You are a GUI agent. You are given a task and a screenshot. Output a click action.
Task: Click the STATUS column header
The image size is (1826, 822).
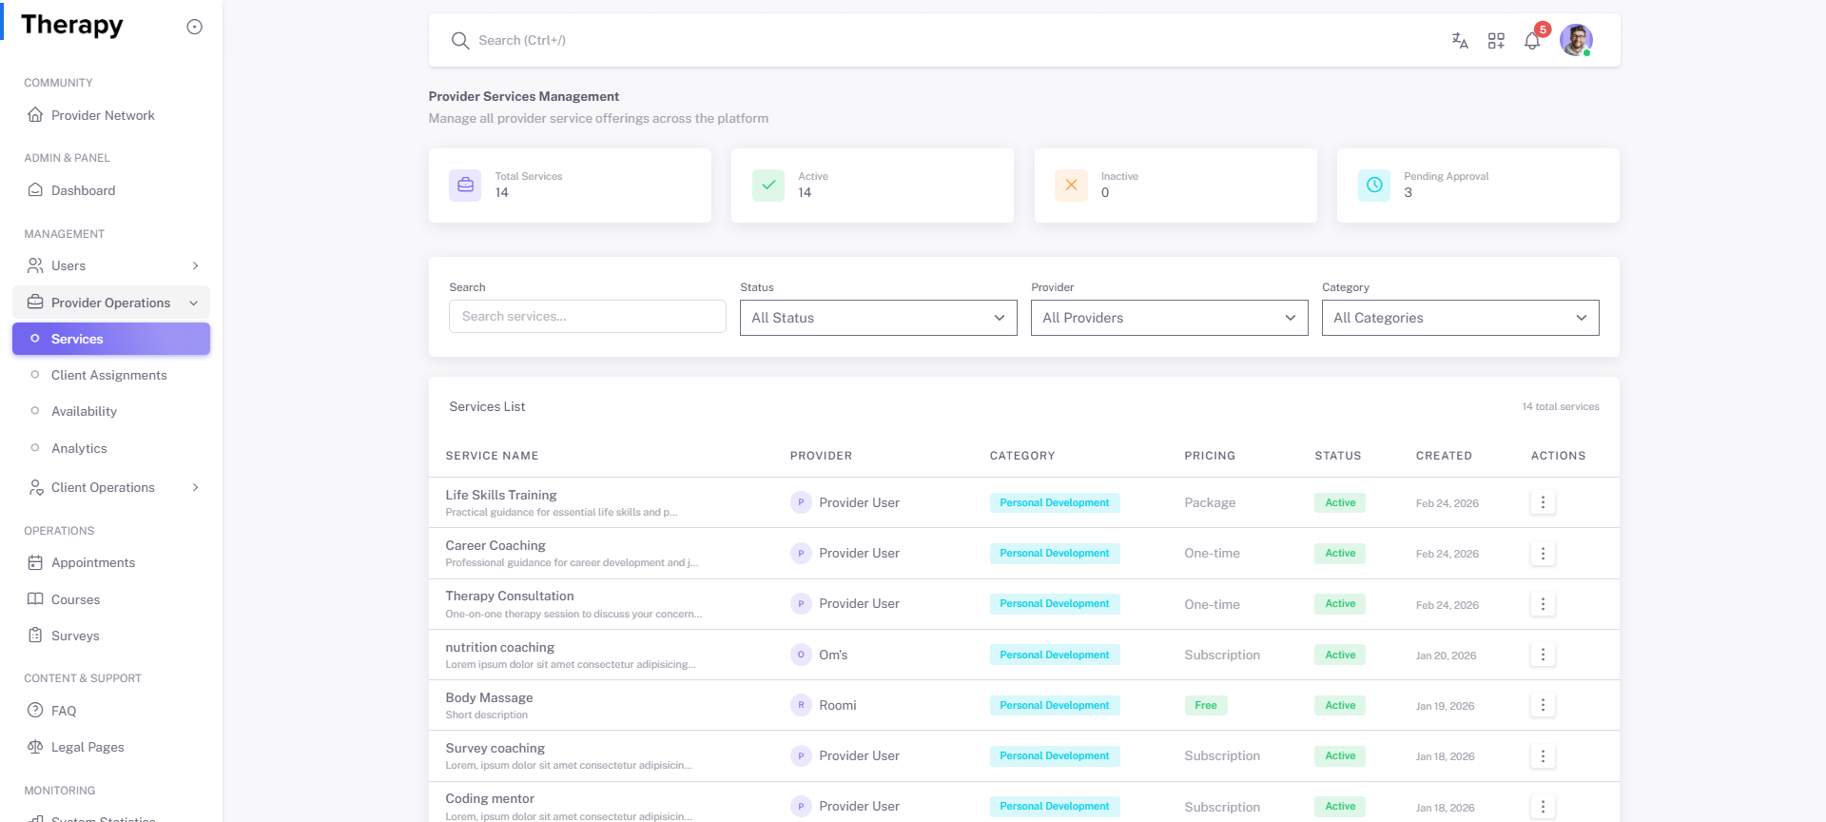(1338, 456)
